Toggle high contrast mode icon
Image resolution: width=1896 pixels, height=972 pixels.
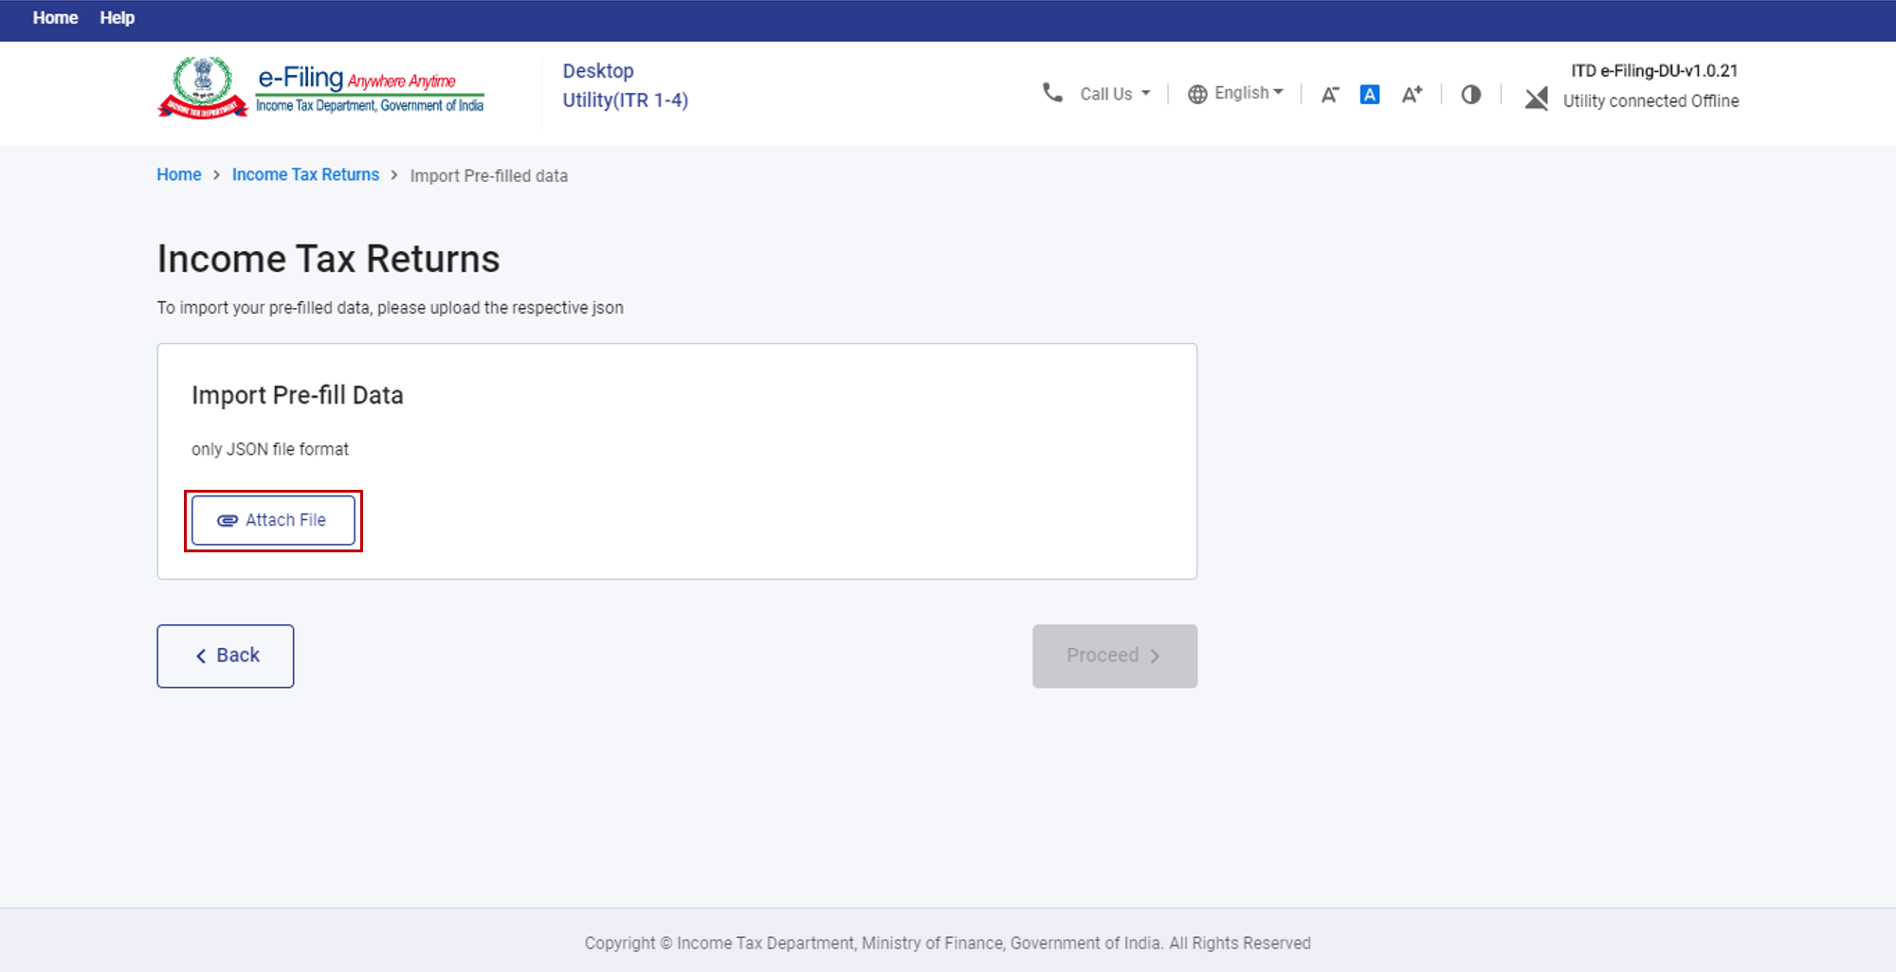pos(1470,94)
